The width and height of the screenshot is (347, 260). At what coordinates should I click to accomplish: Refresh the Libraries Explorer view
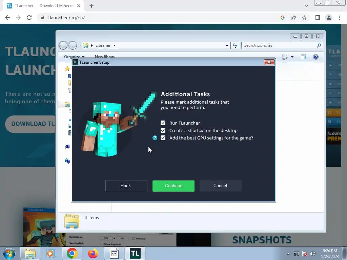point(235,46)
